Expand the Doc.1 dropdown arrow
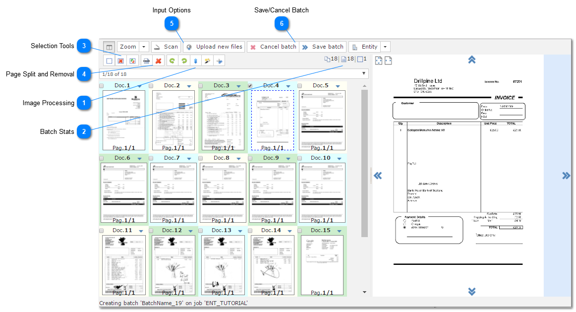576x312 pixels. tap(140, 86)
